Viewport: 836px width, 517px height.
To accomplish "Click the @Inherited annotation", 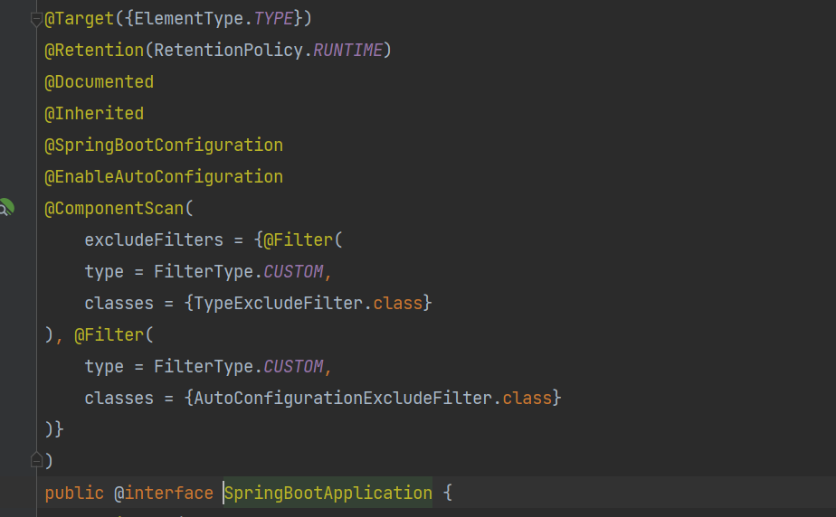I will tap(94, 113).
